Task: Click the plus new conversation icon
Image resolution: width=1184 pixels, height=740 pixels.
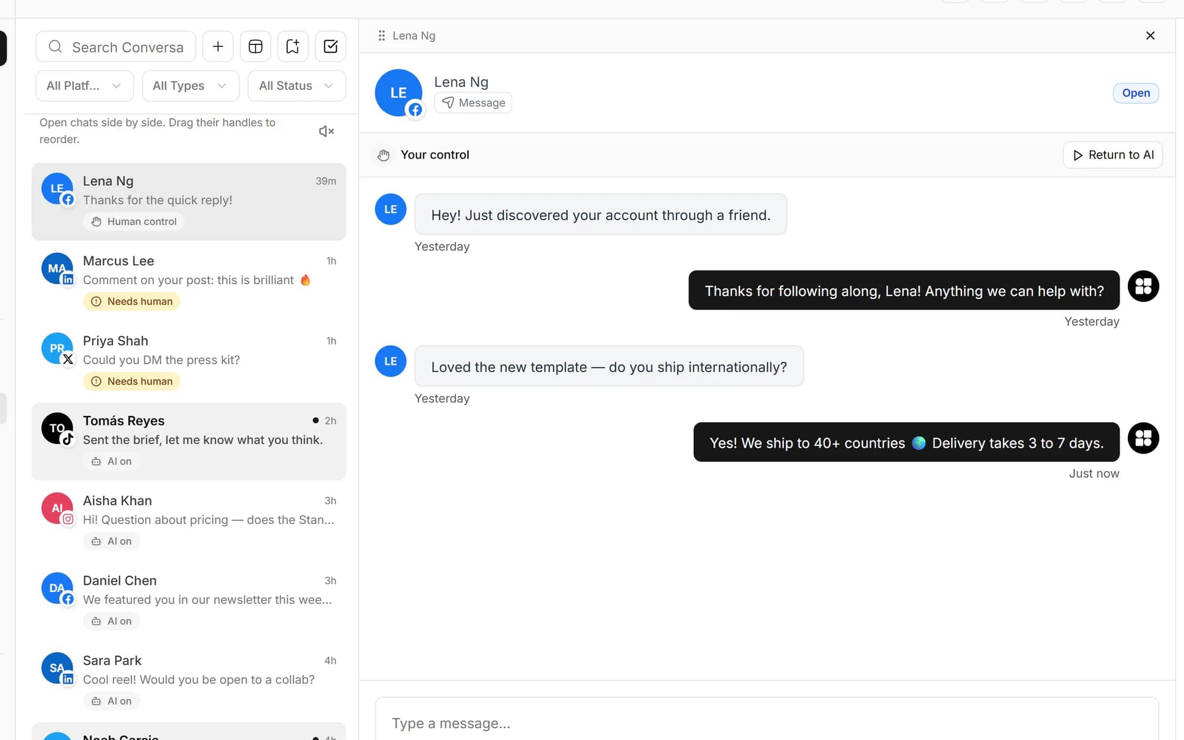Action: tap(218, 47)
